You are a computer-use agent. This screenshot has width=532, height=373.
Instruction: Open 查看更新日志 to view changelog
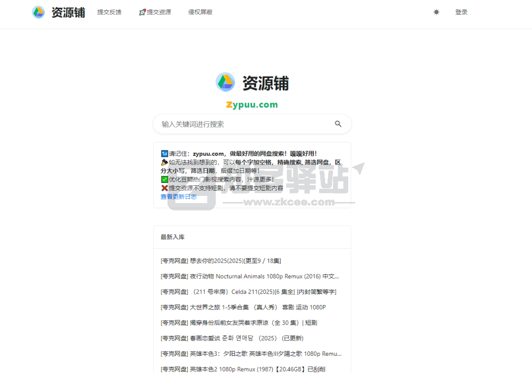click(x=178, y=196)
